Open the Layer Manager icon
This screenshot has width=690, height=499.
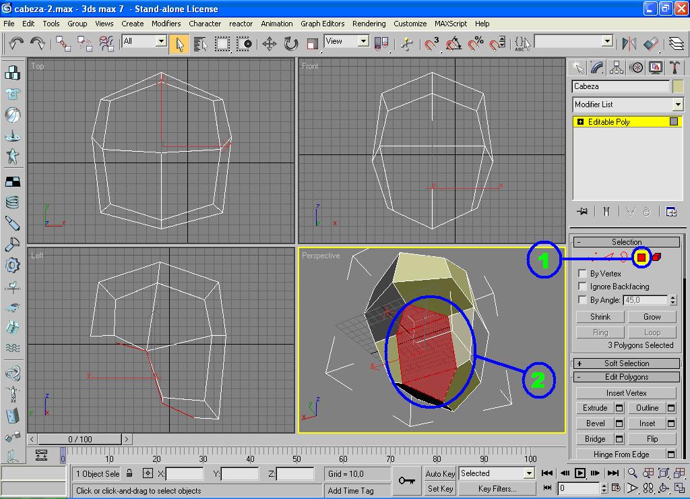pyautogui.click(x=677, y=44)
